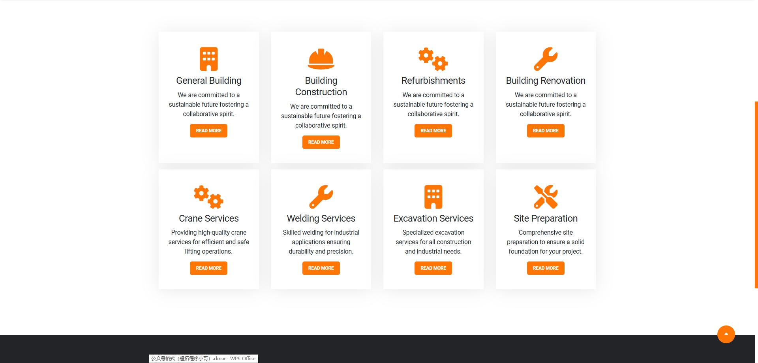Click the General Building office icon
758x363 pixels.
208,59
